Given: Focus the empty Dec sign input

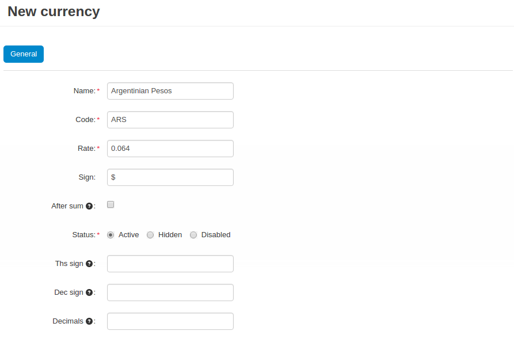Looking at the screenshot, I should [170, 292].
